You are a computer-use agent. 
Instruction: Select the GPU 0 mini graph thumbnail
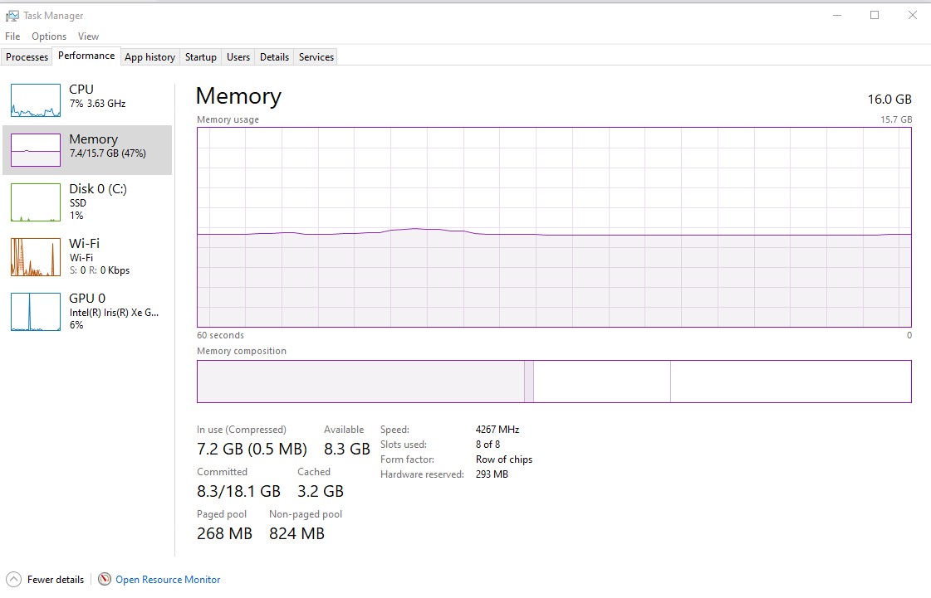click(36, 312)
